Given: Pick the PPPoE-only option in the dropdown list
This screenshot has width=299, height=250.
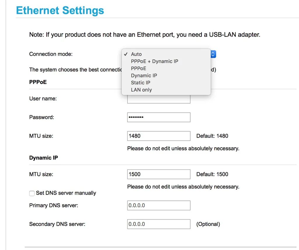Looking at the screenshot, I should [138, 68].
